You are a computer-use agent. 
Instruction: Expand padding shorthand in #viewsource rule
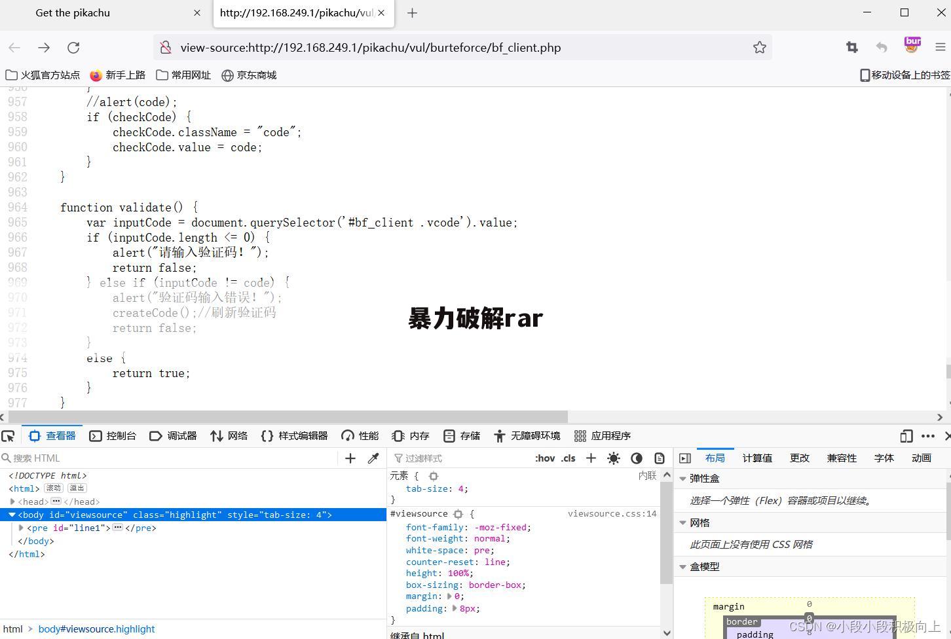coord(455,608)
